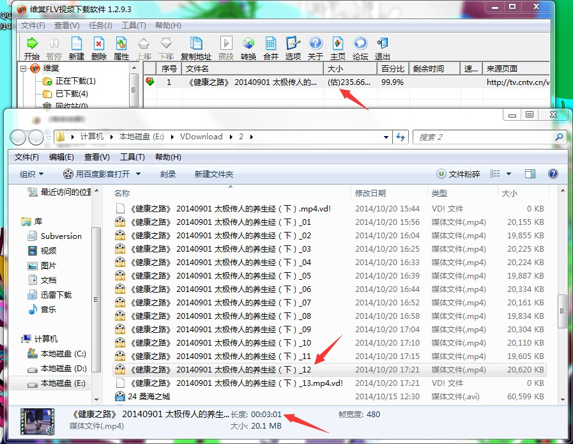Collapse the 维棠 tree root node

[x=24, y=68]
